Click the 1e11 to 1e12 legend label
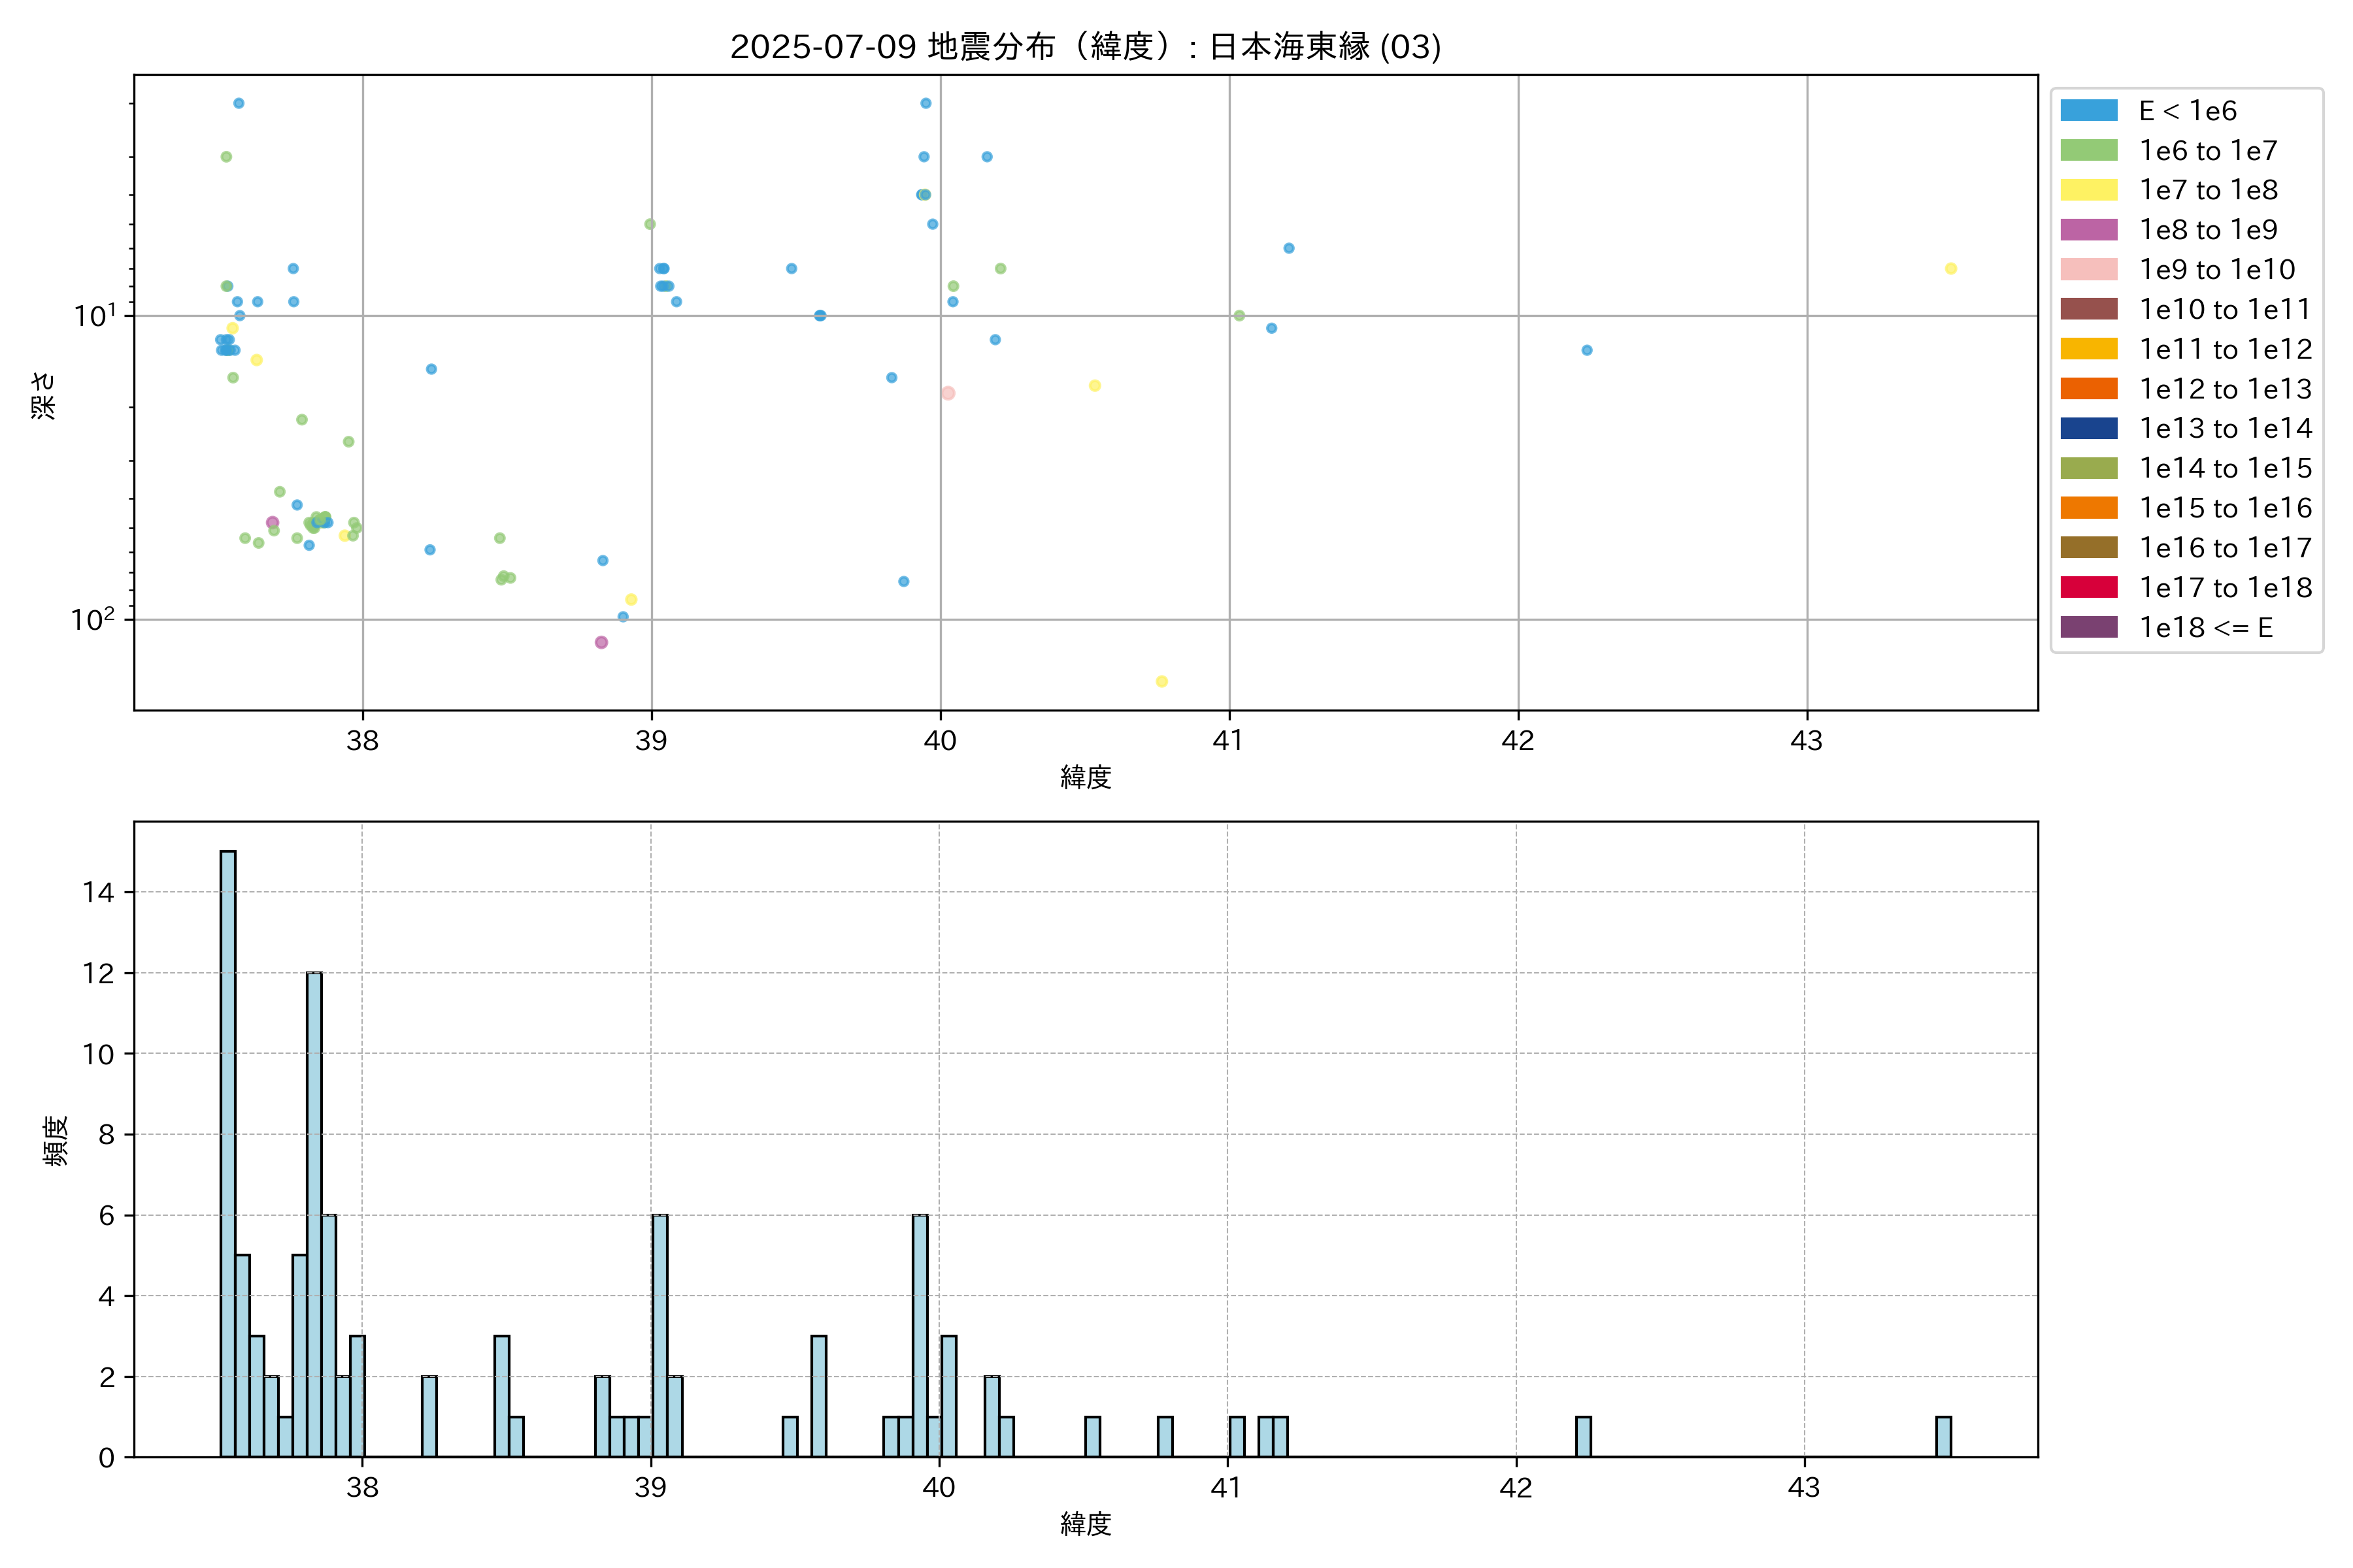The width and height of the screenshot is (2353, 1568). coord(2225,349)
